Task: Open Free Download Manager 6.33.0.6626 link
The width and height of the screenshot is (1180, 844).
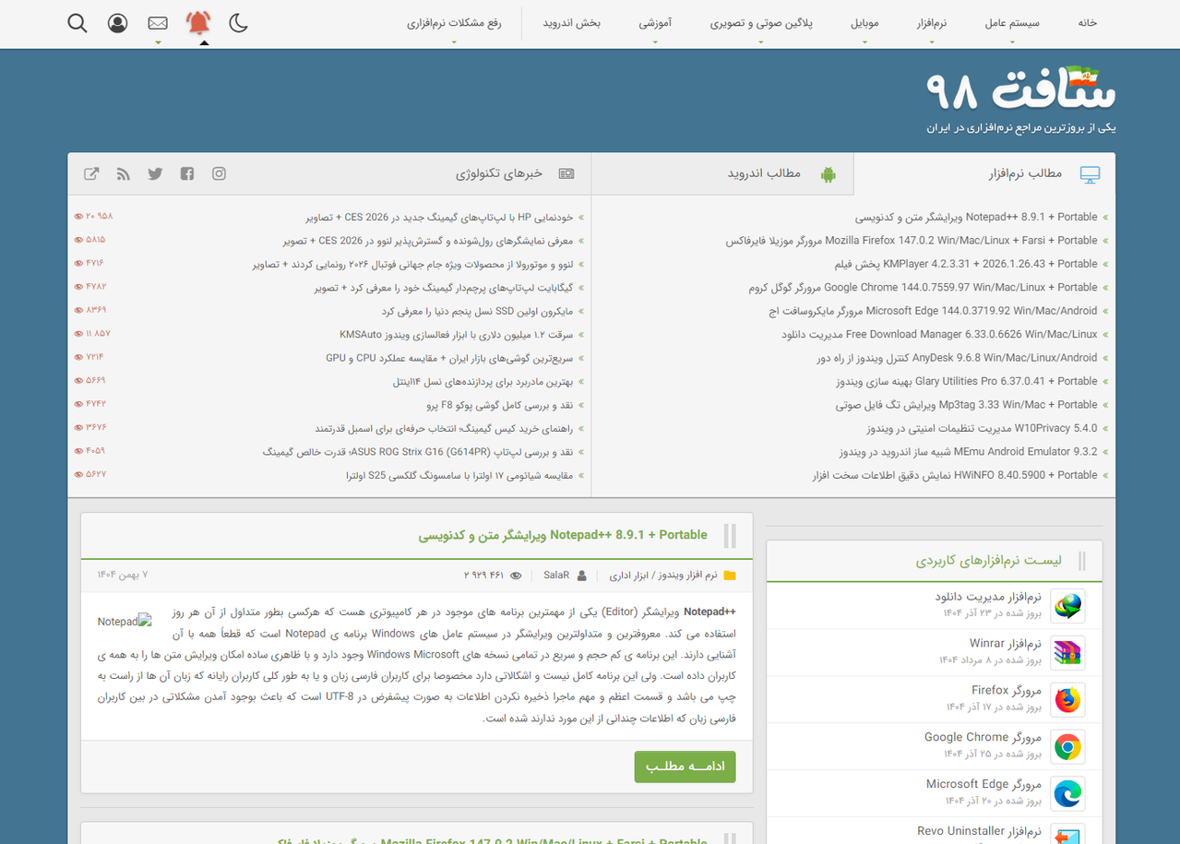Action: [939, 334]
